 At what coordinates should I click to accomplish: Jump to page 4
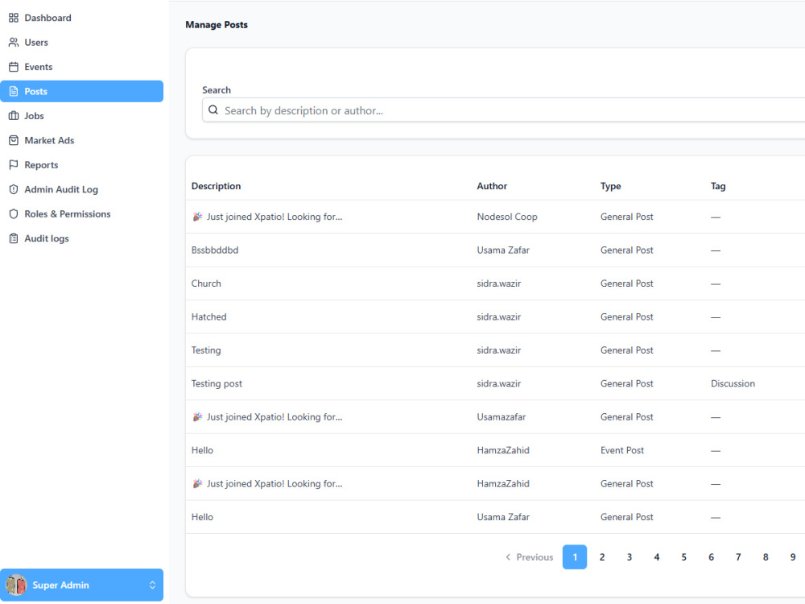coord(656,557)
